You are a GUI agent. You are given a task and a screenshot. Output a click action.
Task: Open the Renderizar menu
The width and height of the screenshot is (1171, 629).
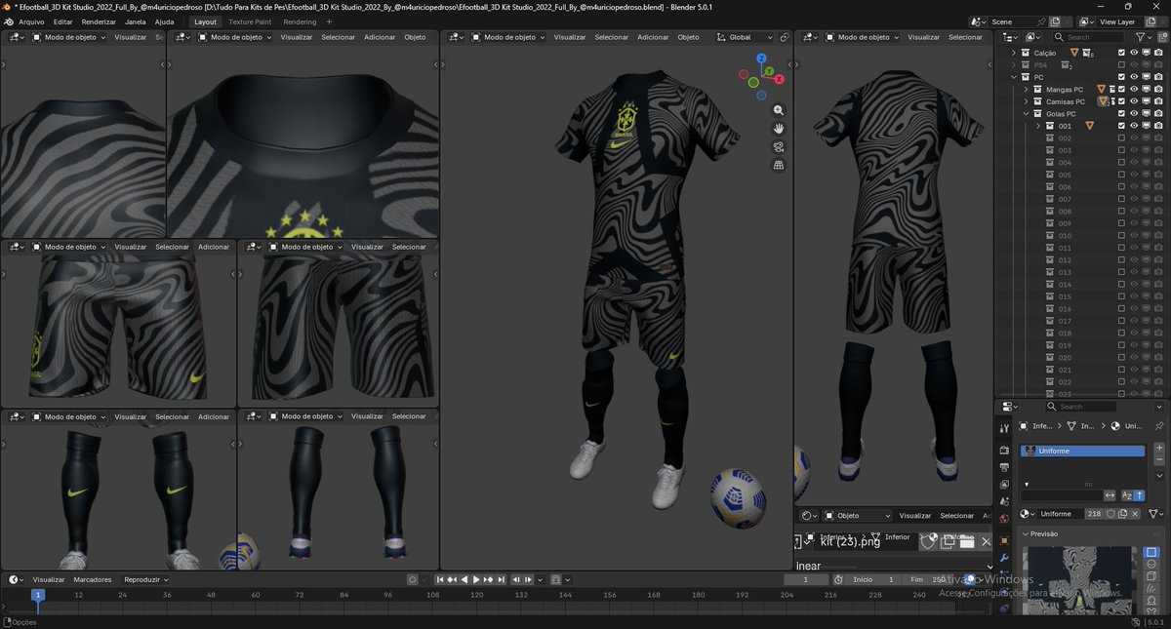(x=99, y=21)
